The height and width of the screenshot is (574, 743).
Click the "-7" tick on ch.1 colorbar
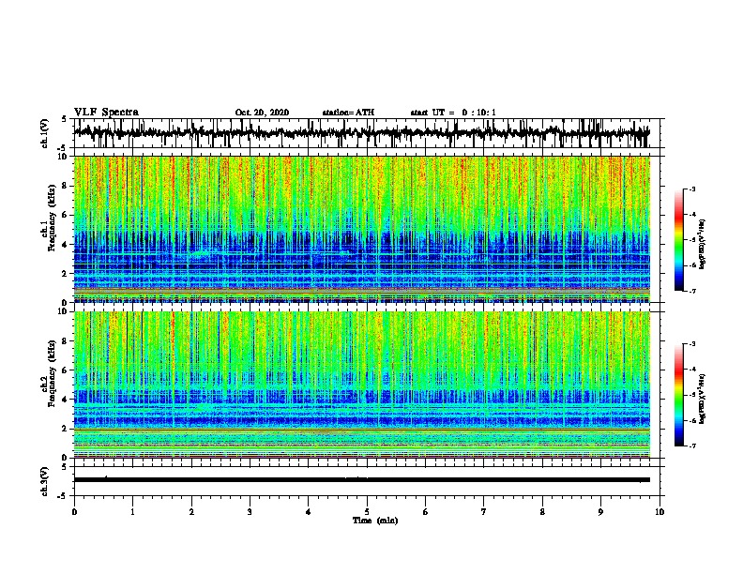click(691, 291)
